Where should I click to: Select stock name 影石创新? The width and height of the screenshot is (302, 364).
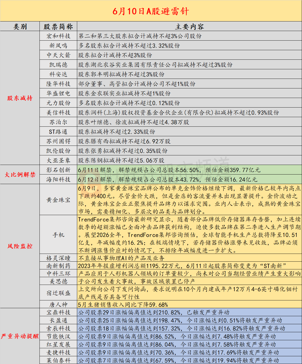click(x=58, y=170)
